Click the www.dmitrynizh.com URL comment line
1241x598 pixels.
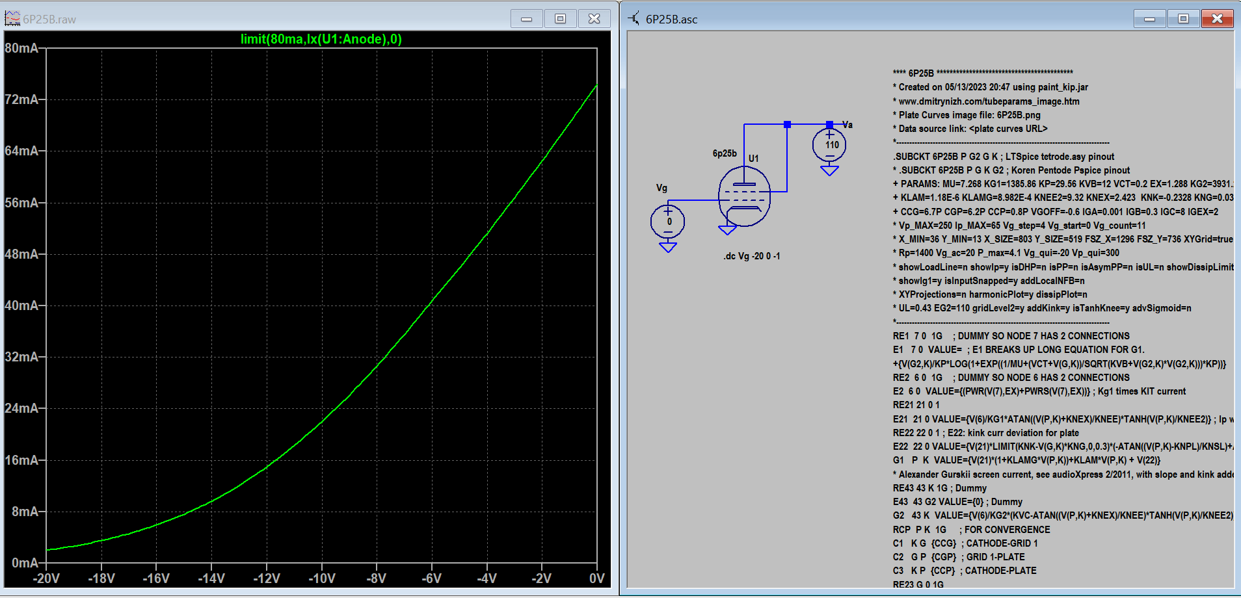point(986,101)
